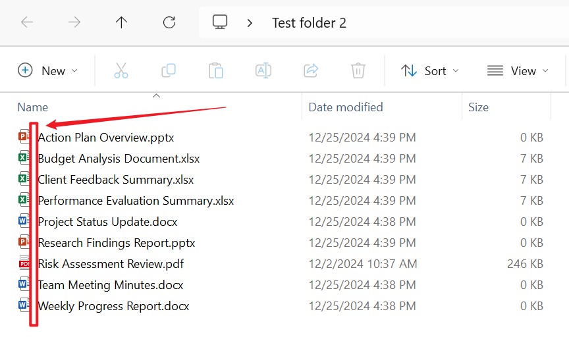This screenshot has height=343, width=569.
Task: Click Test folder 2 in address bar
Action: (x=309, y=23)
